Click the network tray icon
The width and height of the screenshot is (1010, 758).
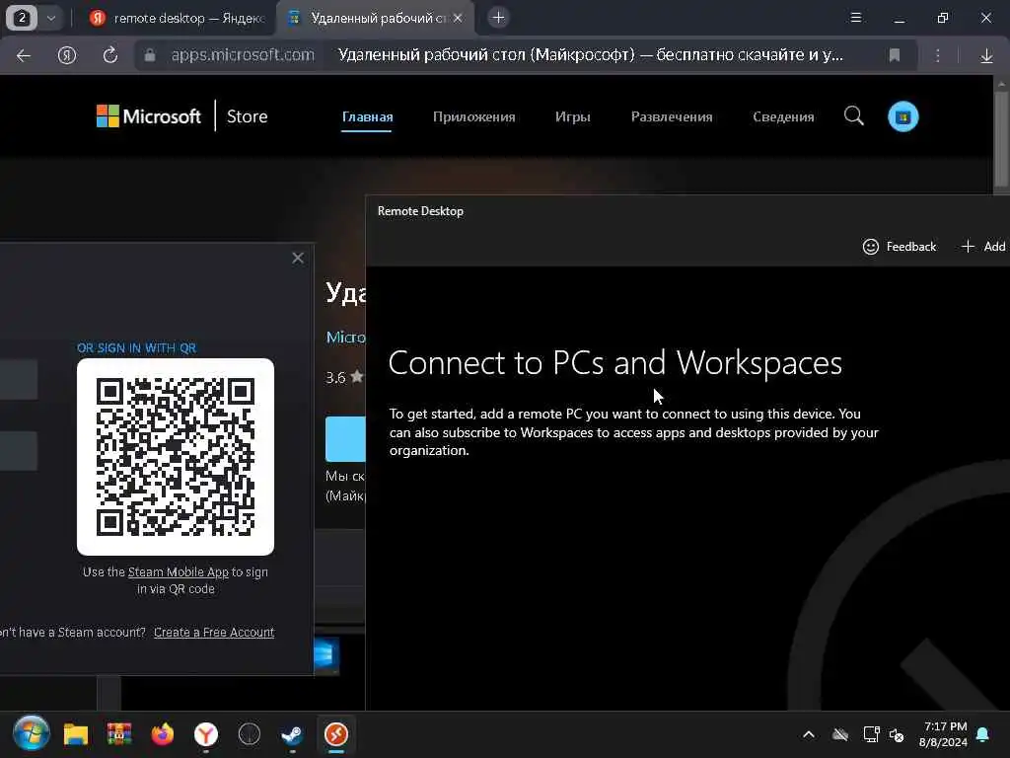(872, 734)
